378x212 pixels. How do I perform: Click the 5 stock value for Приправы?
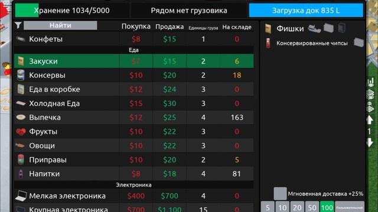[237, 160]
